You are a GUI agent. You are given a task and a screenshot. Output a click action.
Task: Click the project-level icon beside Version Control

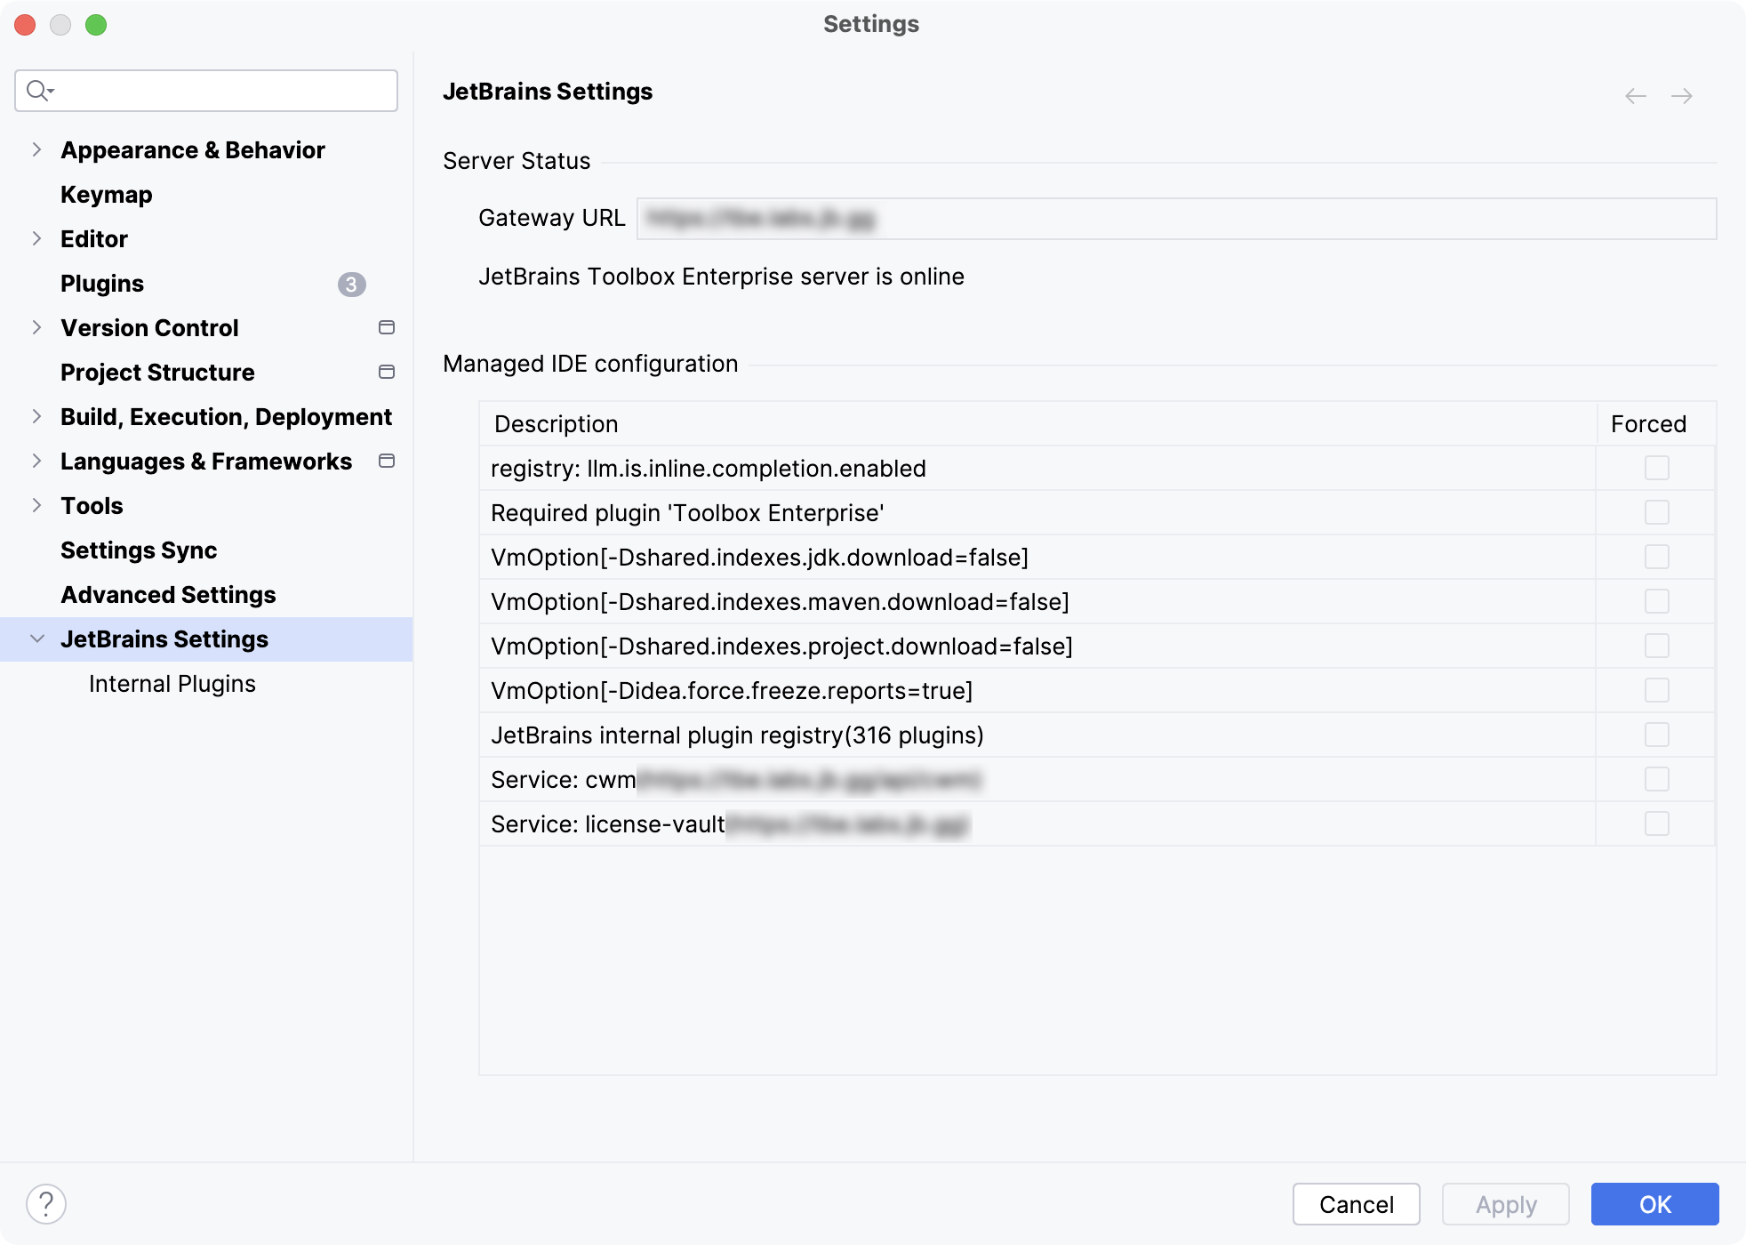pyautogui.click(x=387, y=327)
